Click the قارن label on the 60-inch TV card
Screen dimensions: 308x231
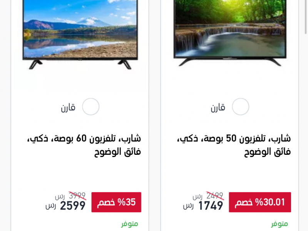point(68,108)
